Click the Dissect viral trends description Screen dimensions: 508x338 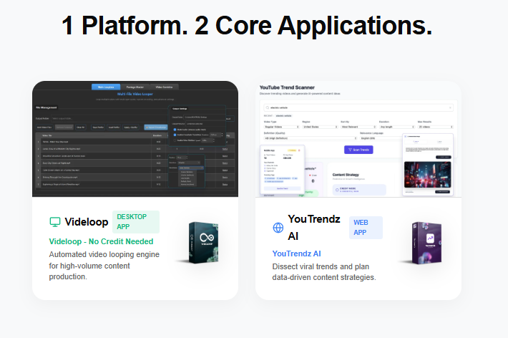[x=324, y=272]
